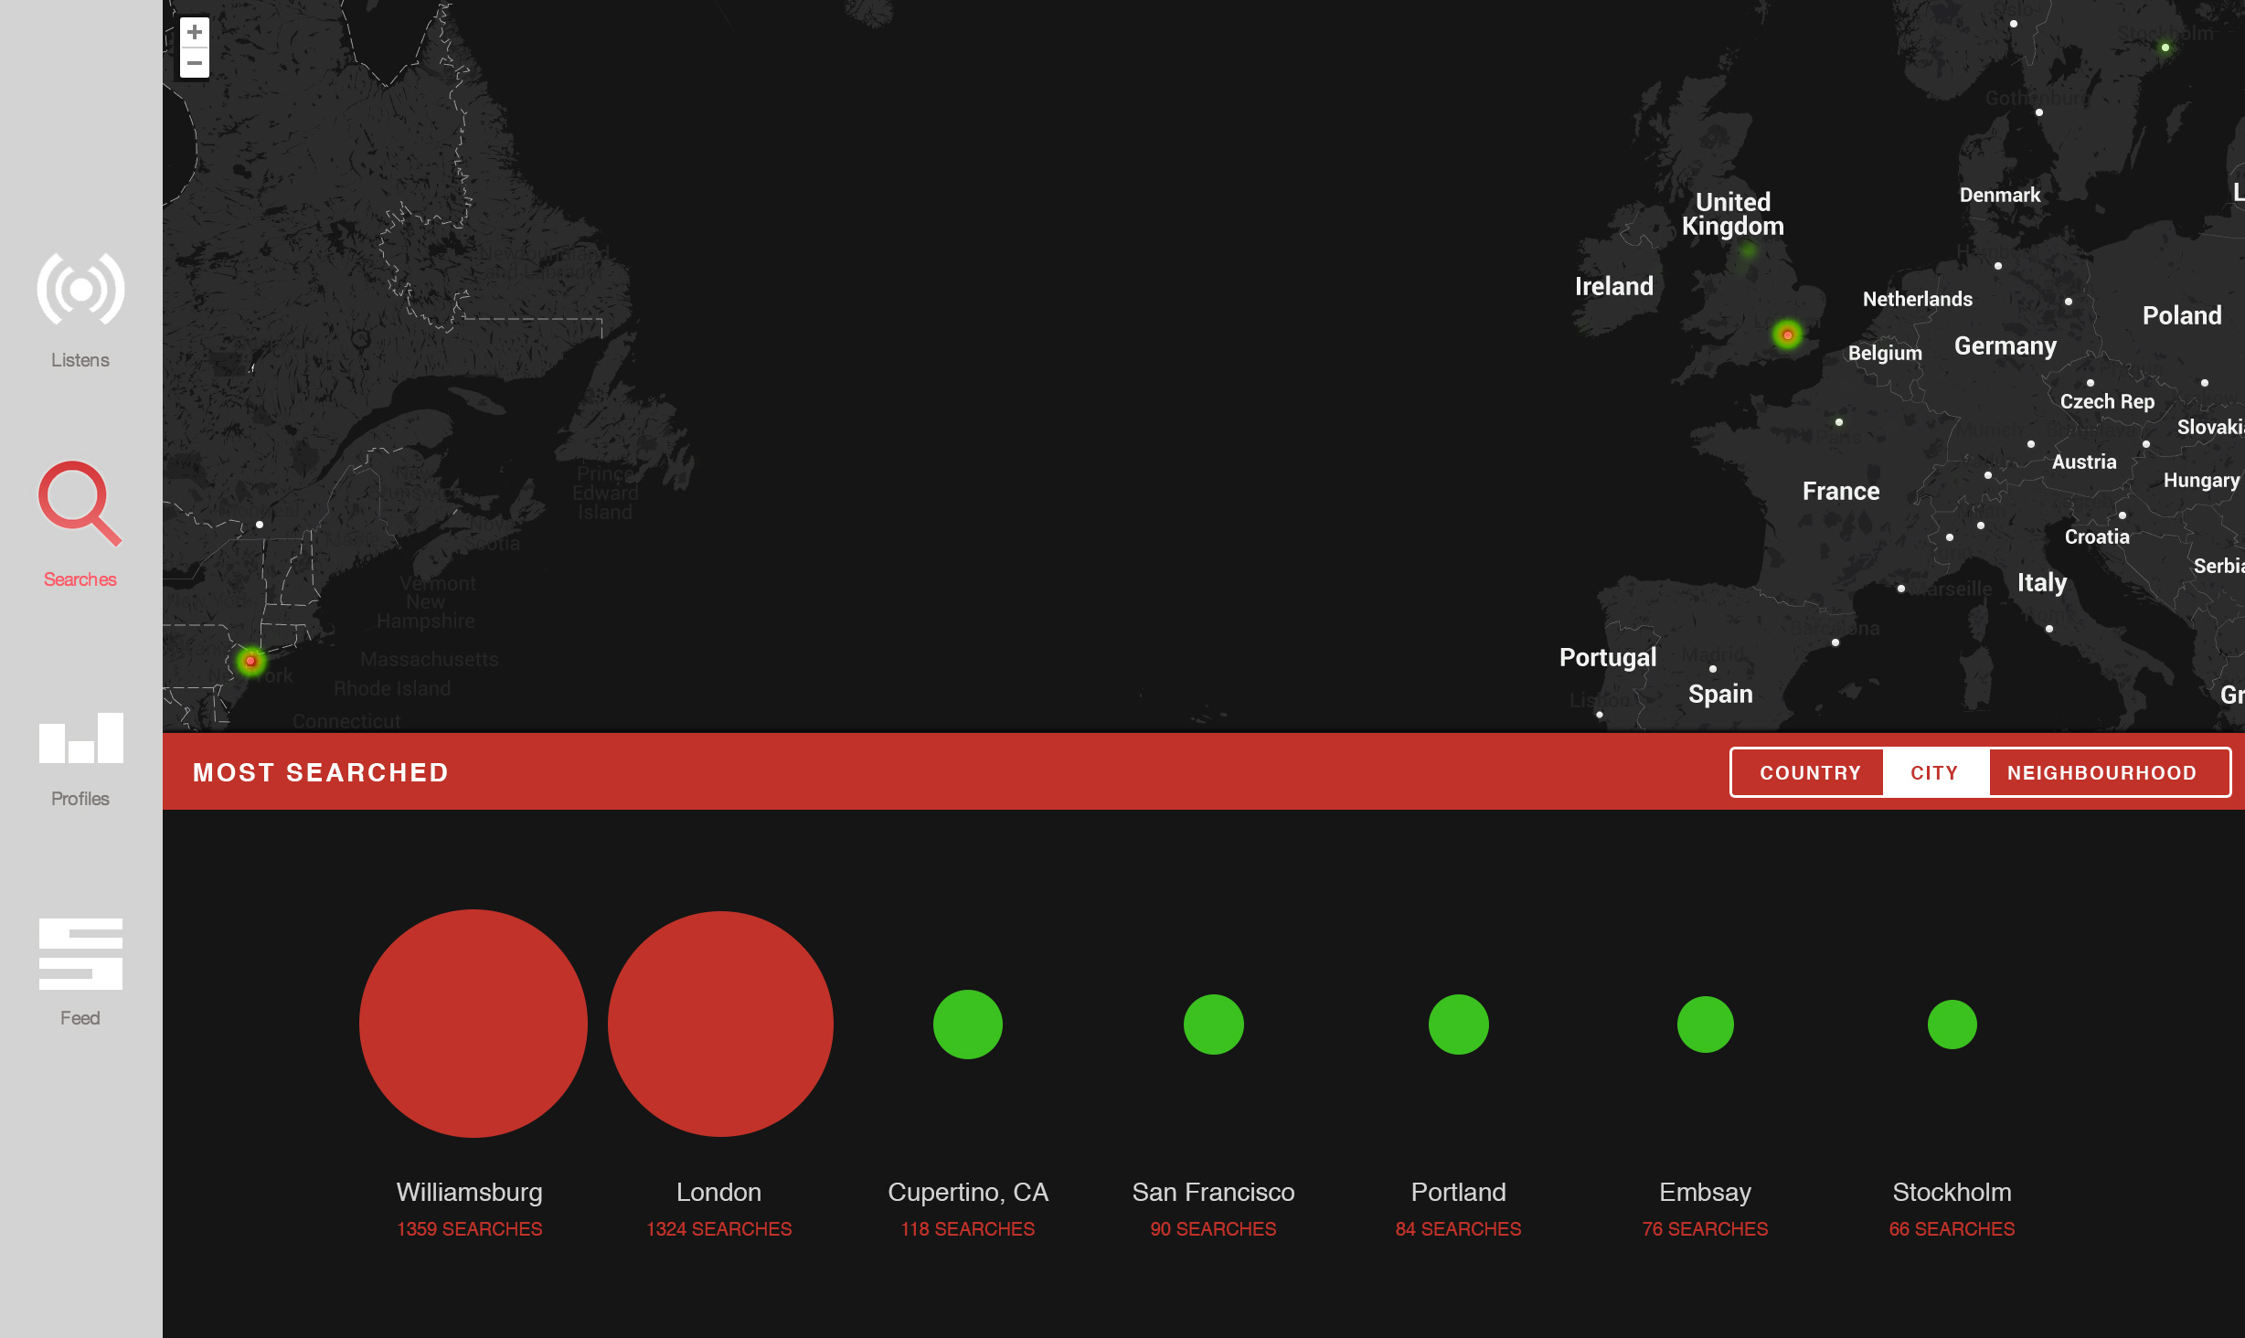Click the Embsay green bubble

pyautogui.click(x=1706, y=1025)
